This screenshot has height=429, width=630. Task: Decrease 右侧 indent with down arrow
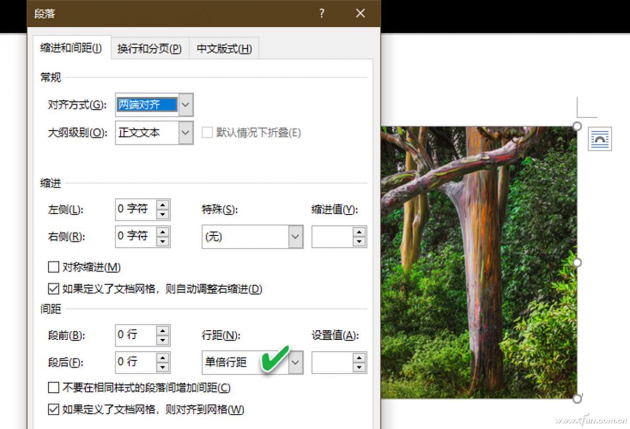pyautogui.click(x=163, y=241)
